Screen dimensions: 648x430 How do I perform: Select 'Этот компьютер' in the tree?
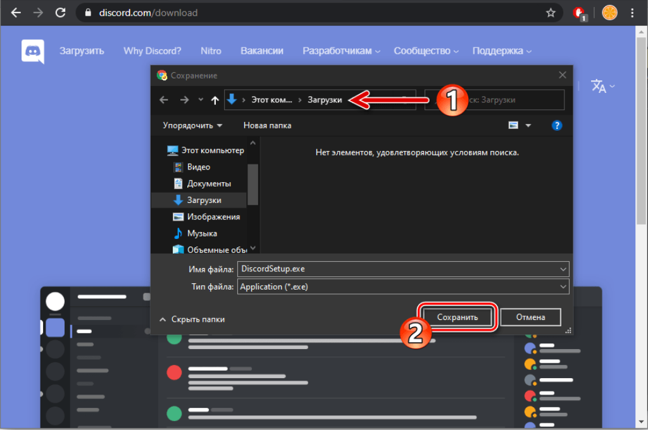[205, 150]
